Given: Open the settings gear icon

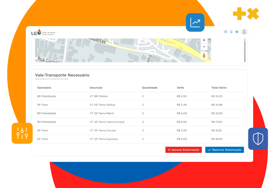Looking at the screenshot, I should (x=237, y=32).
